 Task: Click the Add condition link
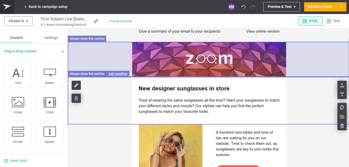118,74
